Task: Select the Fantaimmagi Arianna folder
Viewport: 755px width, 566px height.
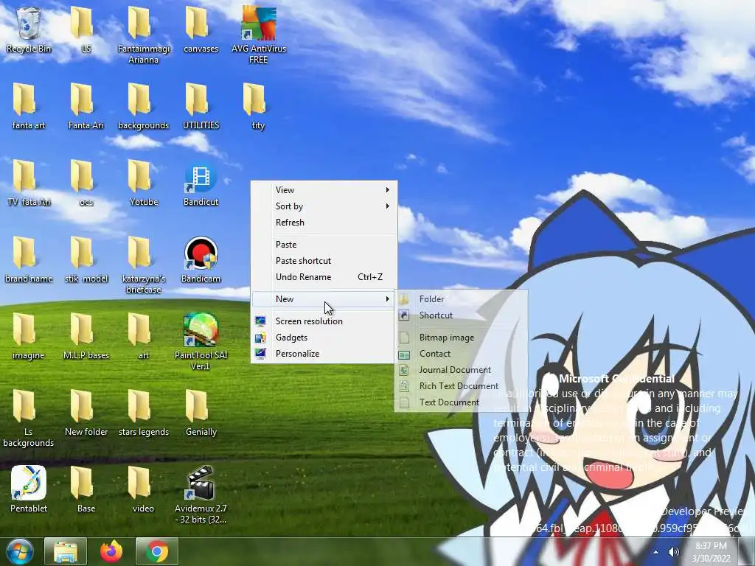Action: pos(144,35)
